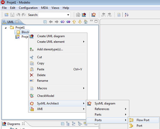160x129 pixels.
Task: Open the Edit menu
Action: 13,8
